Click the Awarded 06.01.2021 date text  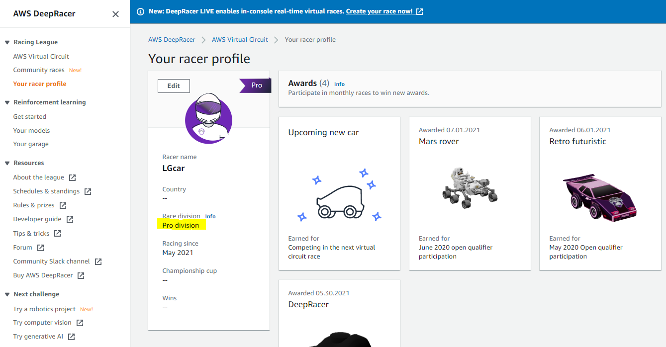580,130
